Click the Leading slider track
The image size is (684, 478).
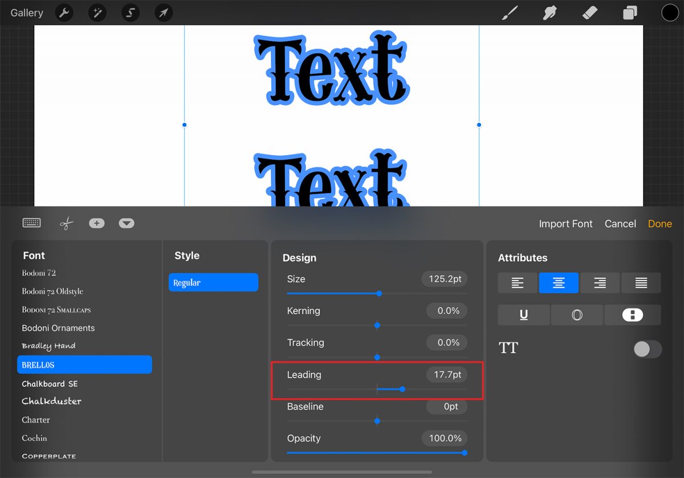click(x=433, y=389)
